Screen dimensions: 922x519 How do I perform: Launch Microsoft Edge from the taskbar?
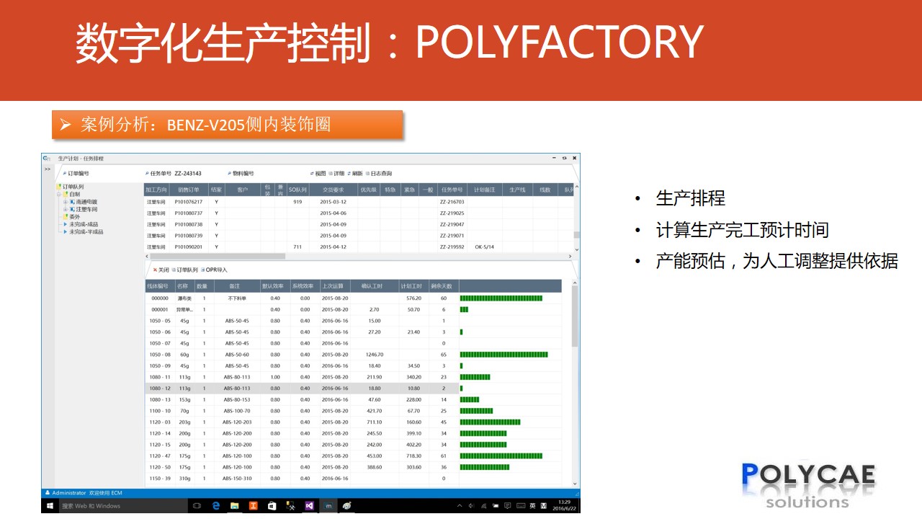[x=216, y=506]
